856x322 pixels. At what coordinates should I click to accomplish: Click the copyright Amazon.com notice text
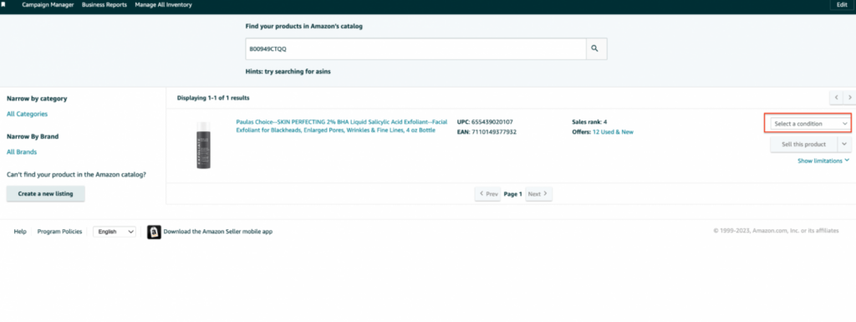(776, 231)
